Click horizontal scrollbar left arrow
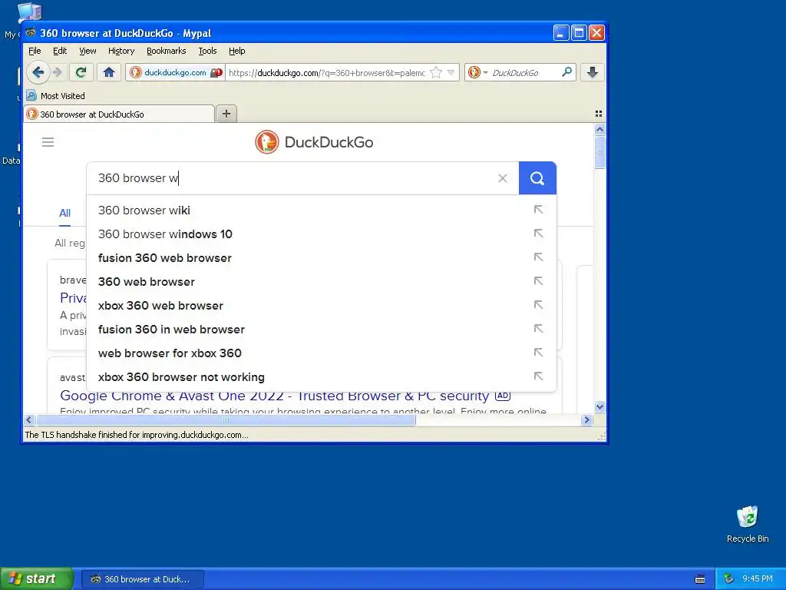This screenshot has width=786, height=590. tap(28, 420)
